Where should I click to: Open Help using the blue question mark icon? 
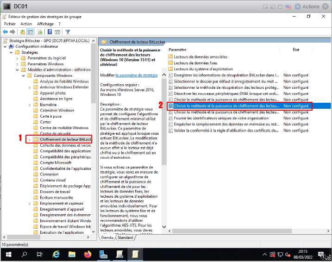(x=49, y=32)
